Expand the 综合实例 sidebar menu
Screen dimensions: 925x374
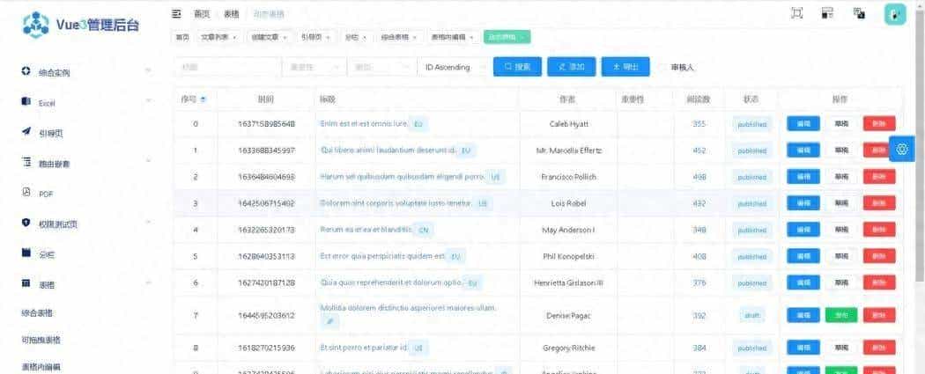pos(147,71)
